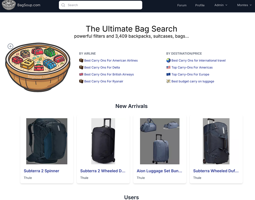The width and height of the screenshot is (255, 200).
Task: Click the plus zoom icon on soup bowl
Action: click(x=10, y=46)
